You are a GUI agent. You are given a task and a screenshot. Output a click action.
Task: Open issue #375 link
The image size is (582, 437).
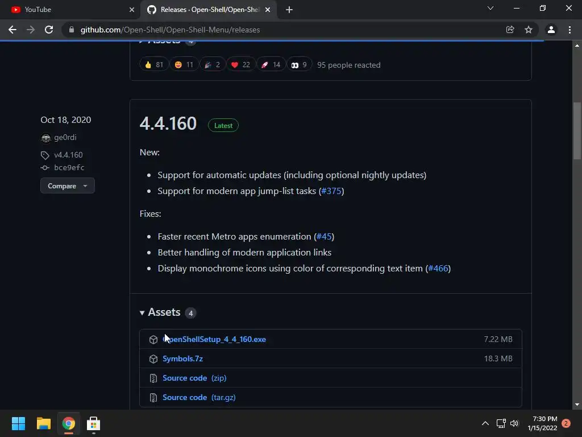[331, 191]
